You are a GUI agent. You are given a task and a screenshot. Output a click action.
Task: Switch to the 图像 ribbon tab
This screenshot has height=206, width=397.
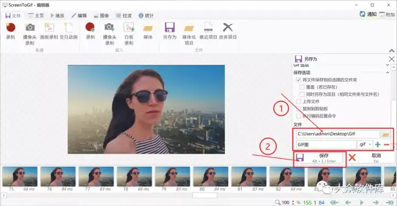[x=101, y=15]
